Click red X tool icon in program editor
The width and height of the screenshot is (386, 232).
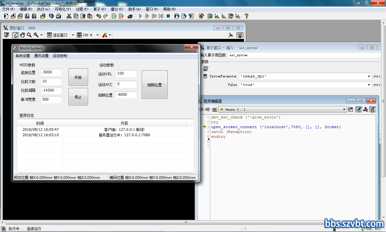coord(365,109)
